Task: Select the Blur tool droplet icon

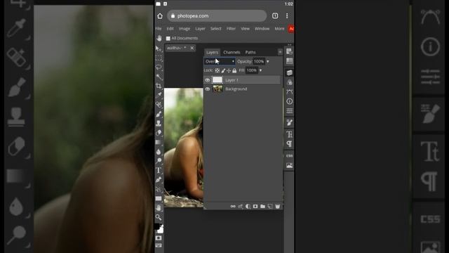Action: point(159,152)
